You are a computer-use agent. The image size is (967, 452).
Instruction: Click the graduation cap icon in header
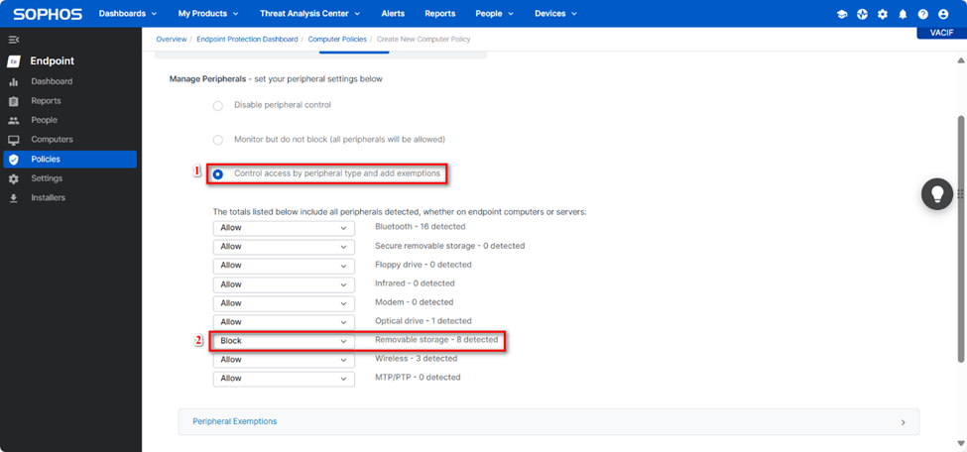[x=842, y=15]
